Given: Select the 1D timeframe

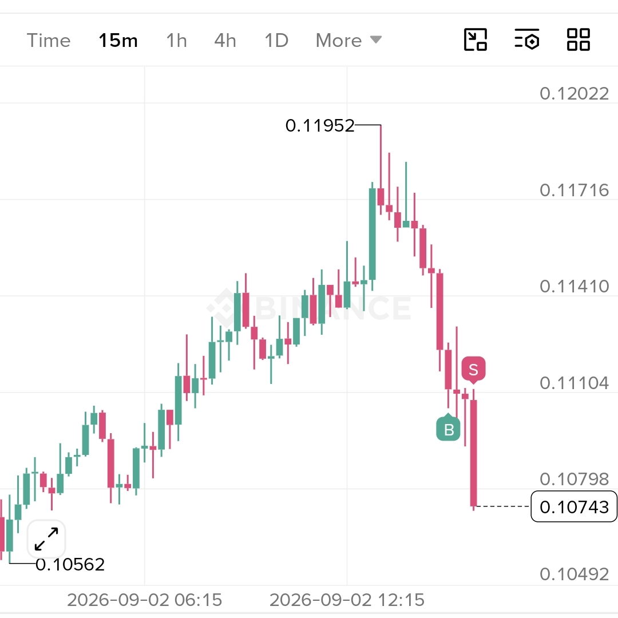Looking at the screenshot, I should tap(276, 41).
